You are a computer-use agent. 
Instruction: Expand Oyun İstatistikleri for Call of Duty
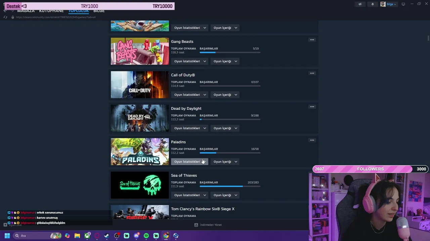(x=189, y=95)
